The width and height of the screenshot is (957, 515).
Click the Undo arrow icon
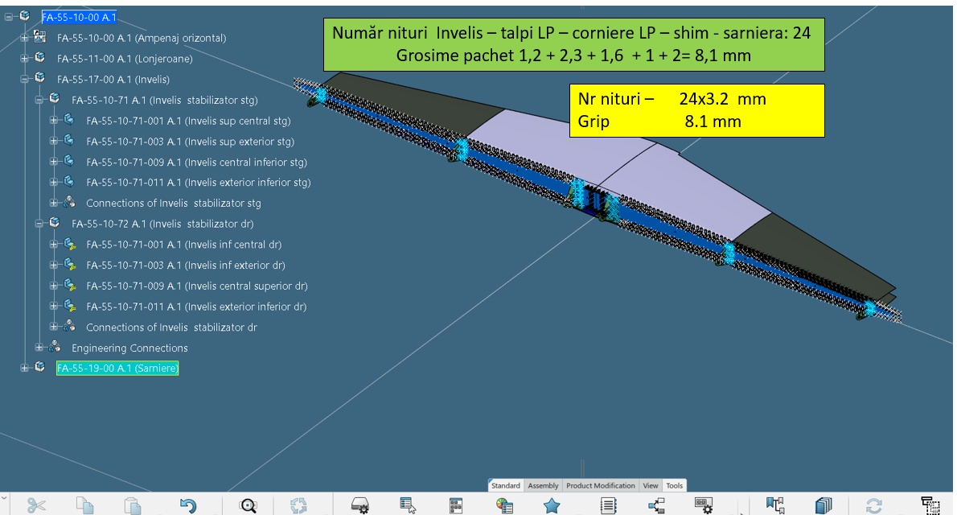click(188, 505)
